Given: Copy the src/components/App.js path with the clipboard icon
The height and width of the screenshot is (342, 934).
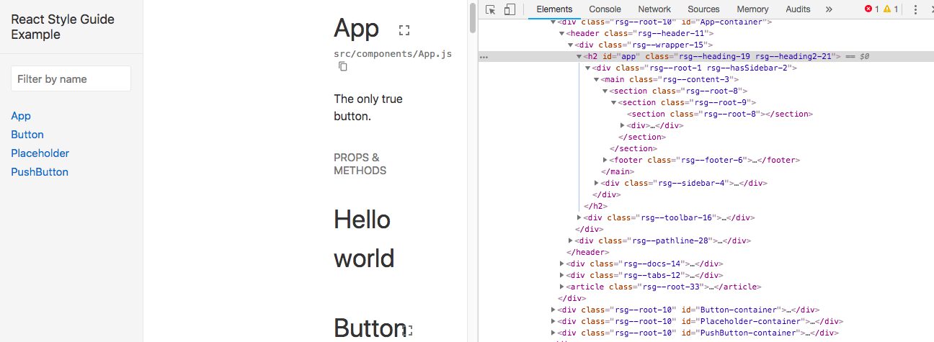Looking at the screenshot, I should click(x=343, y=66).
